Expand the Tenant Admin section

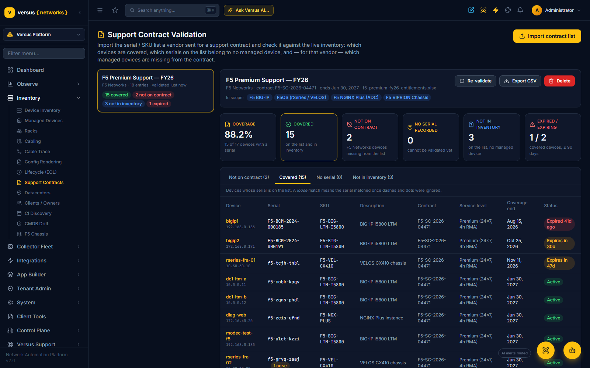click(x=44, y=289)
